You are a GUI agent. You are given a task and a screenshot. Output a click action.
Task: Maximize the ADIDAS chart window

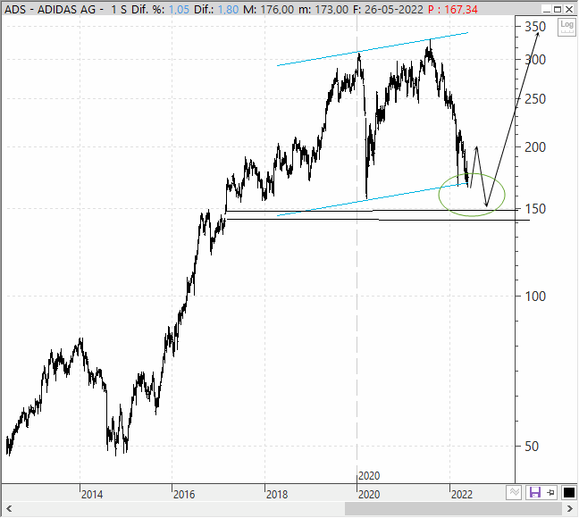pos(558,9)
